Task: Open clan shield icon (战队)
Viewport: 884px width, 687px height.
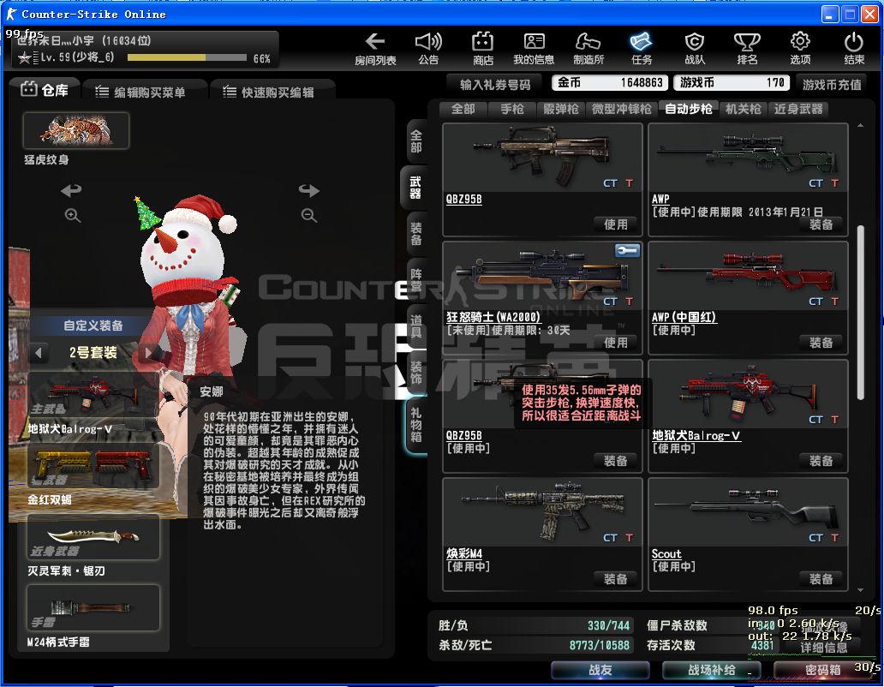Action: pyautogui.click(x=695, y=49)
